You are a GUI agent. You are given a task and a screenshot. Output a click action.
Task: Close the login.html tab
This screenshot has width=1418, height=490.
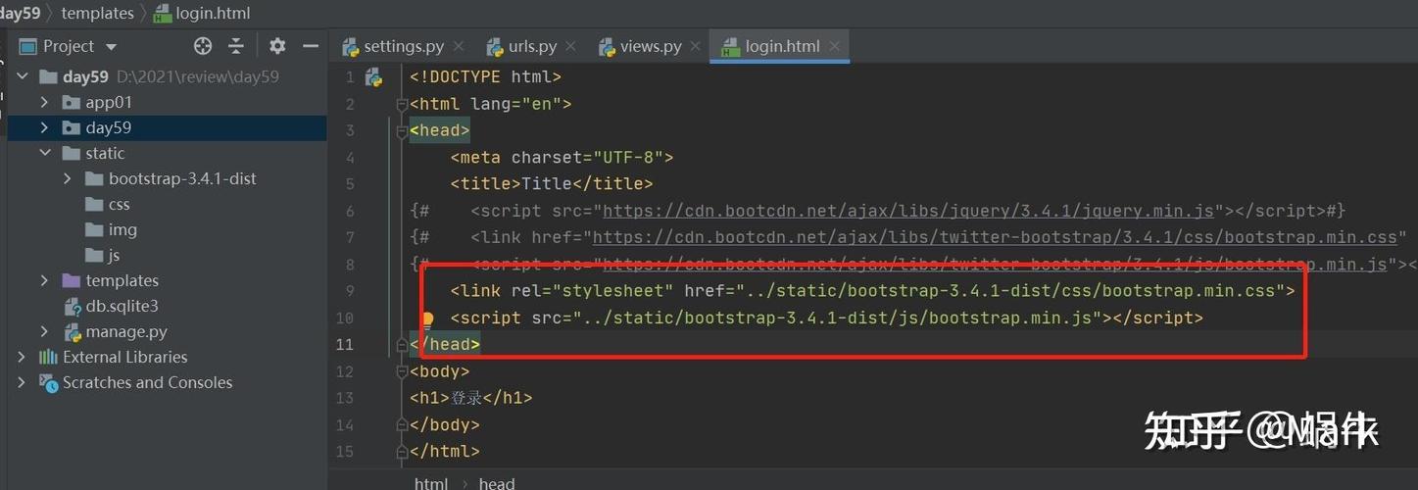coord(834,46)
